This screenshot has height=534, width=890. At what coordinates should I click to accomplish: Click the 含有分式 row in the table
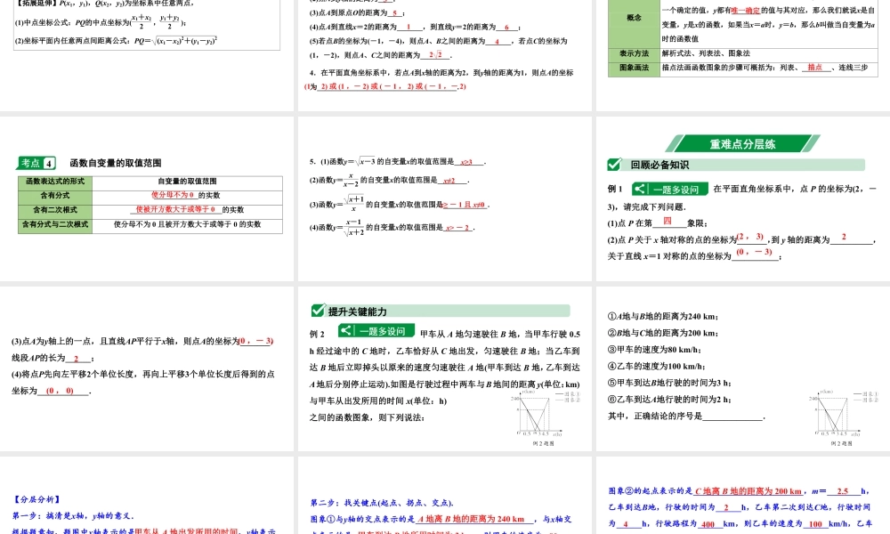148,195
